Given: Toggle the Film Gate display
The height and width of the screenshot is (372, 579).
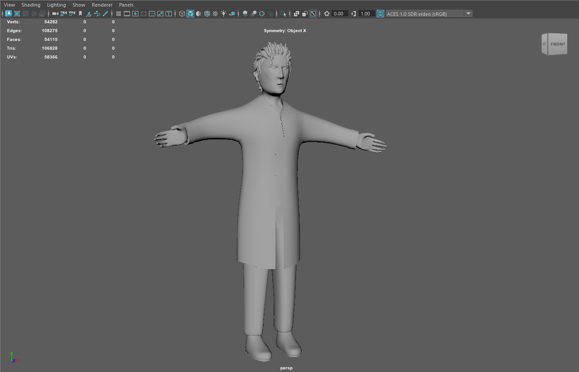Looking at the screenshot, I should (127, 14).
